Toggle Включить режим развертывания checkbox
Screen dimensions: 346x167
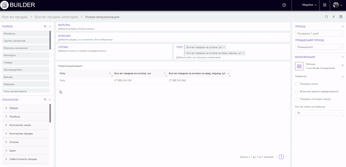297,91
